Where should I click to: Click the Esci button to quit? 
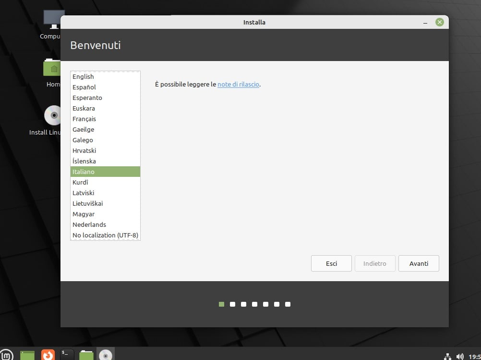click(x=331, y=263)
